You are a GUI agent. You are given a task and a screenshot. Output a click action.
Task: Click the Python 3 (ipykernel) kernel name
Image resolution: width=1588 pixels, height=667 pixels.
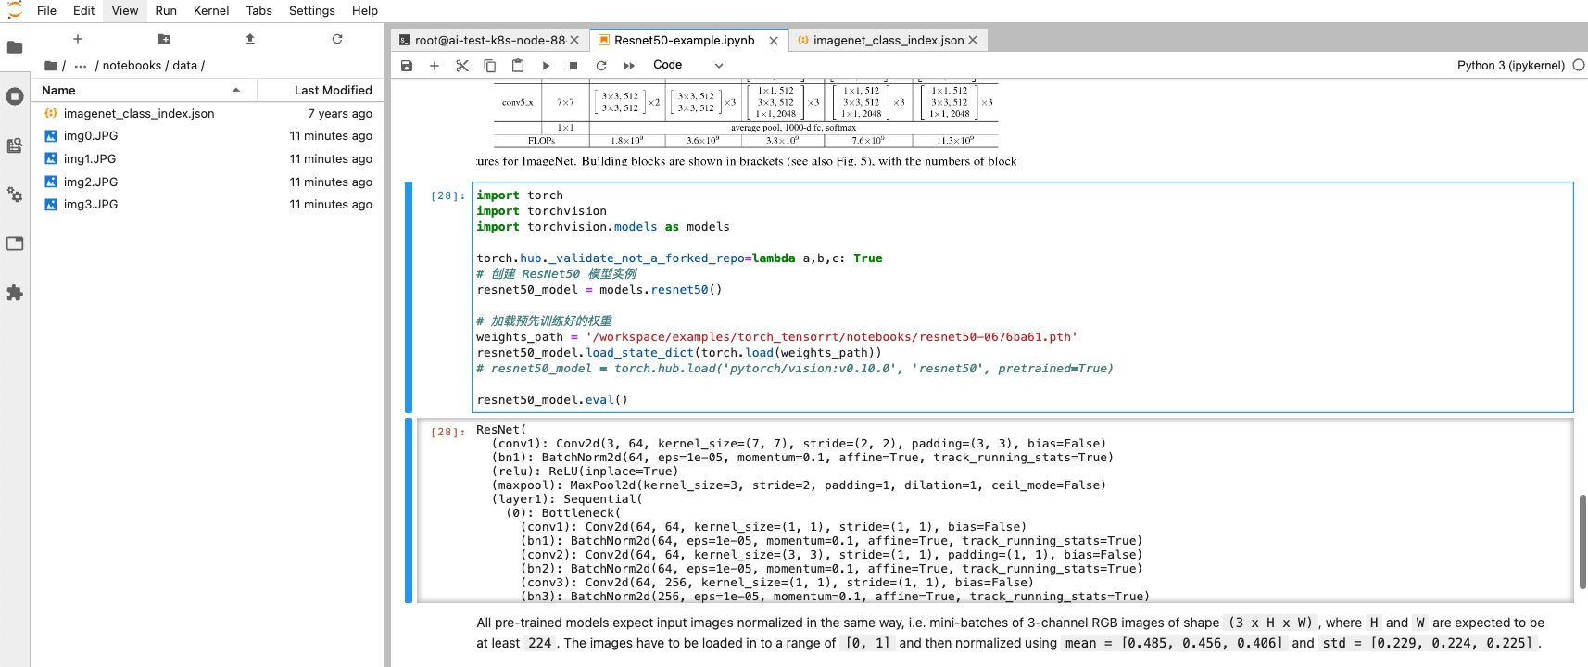[x=1510, y=65]
